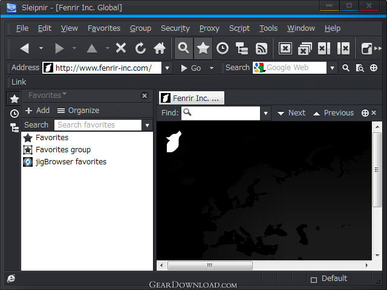Go forward with the Forward arrow button
The image size is (387, 290).
(x=59, y=48)
